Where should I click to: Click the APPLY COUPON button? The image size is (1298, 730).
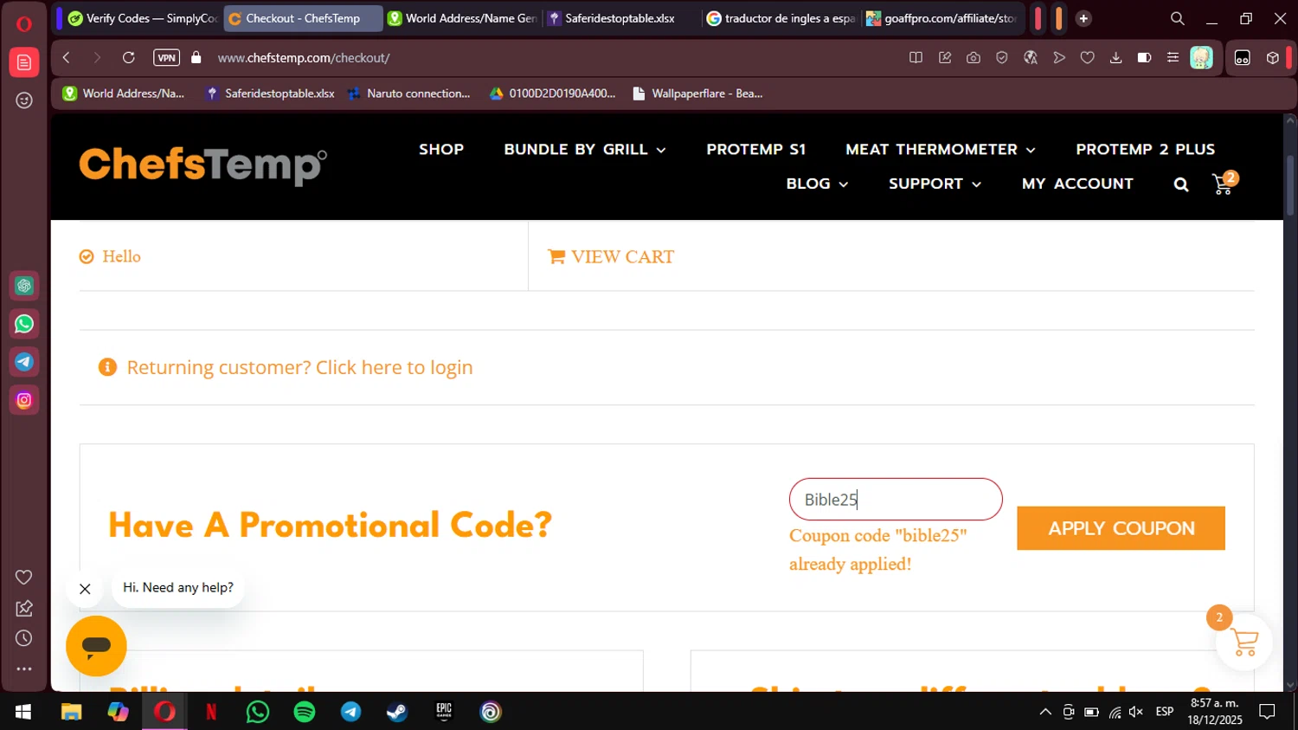pyautogui.click(x=1121, y=528)
